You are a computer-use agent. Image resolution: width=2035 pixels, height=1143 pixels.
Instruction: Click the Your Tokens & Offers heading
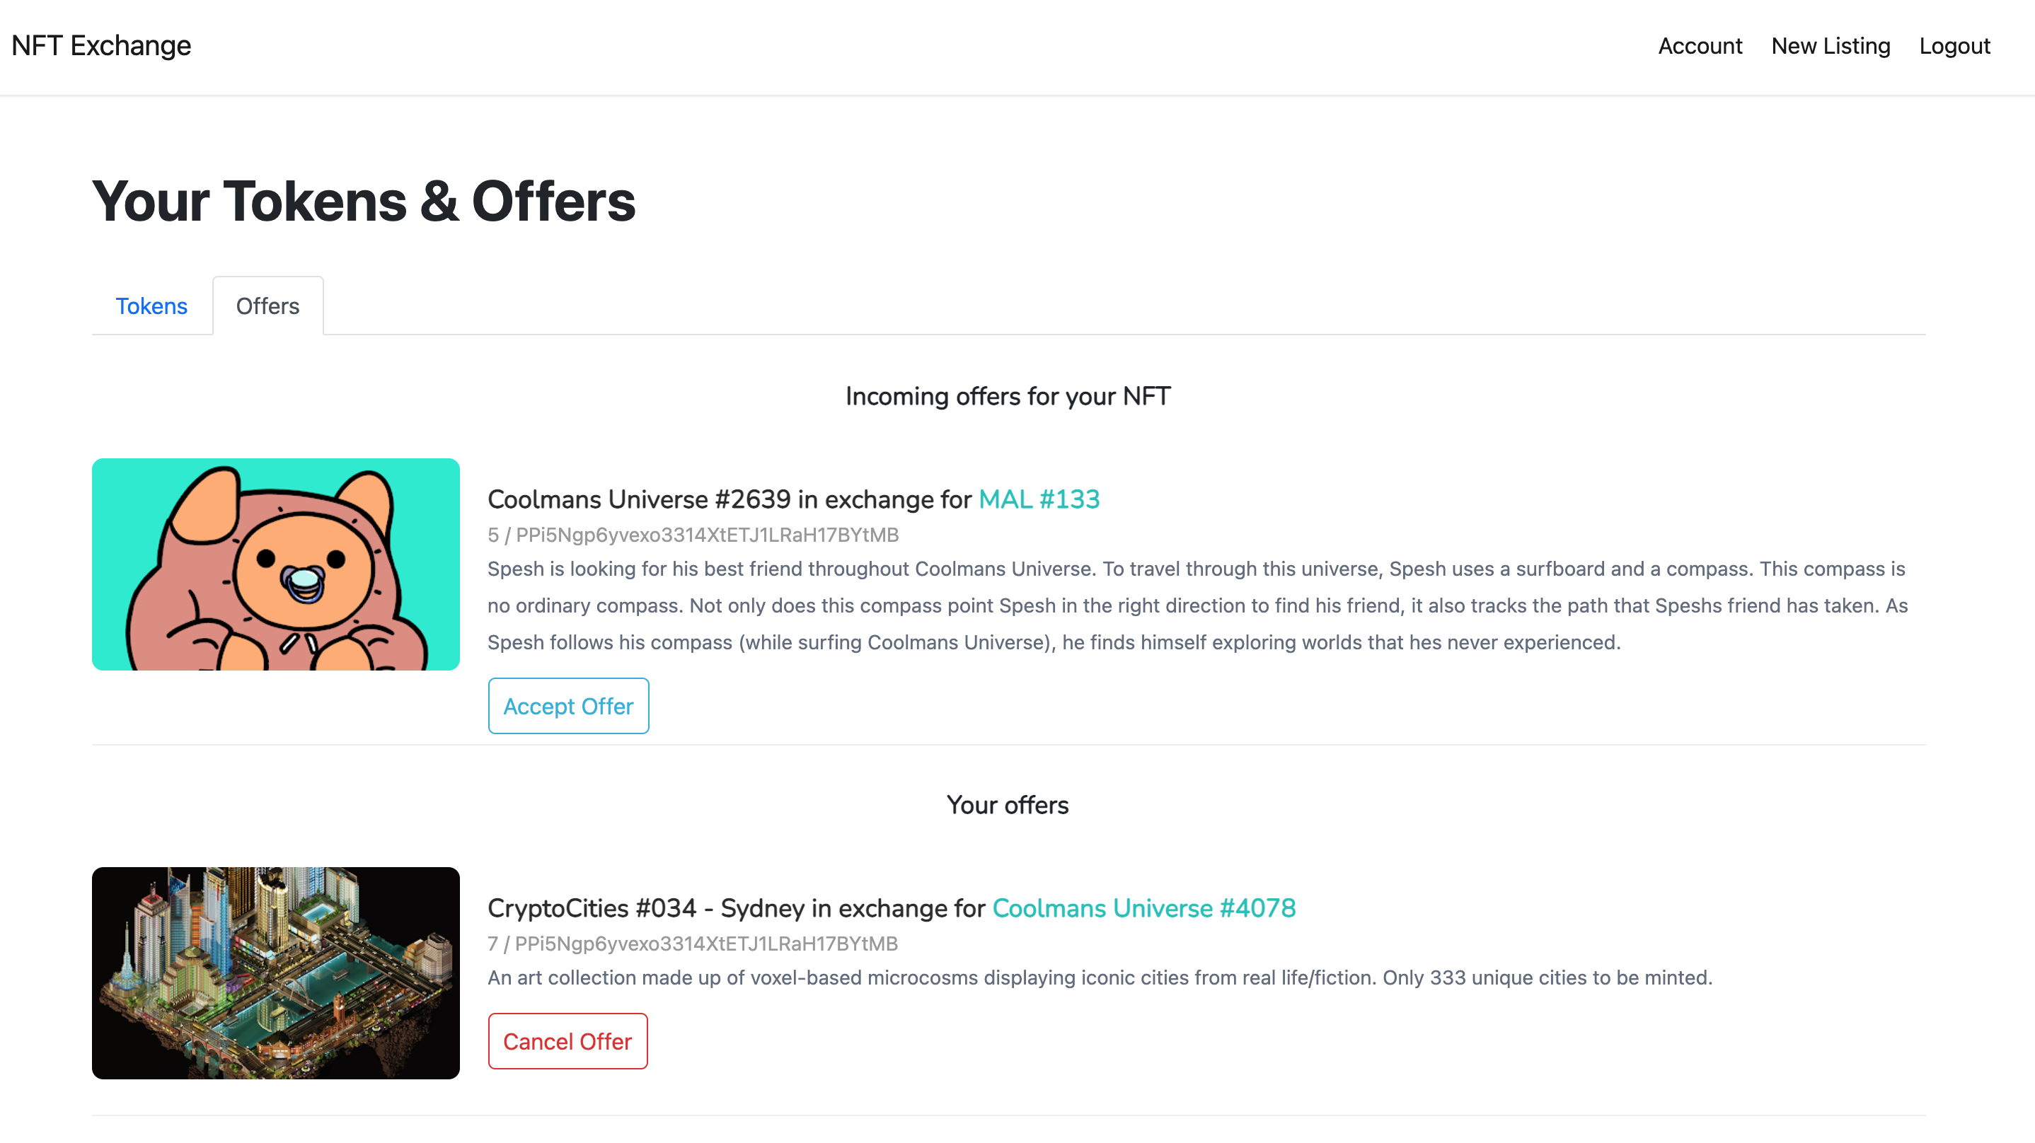coord(364,202)
